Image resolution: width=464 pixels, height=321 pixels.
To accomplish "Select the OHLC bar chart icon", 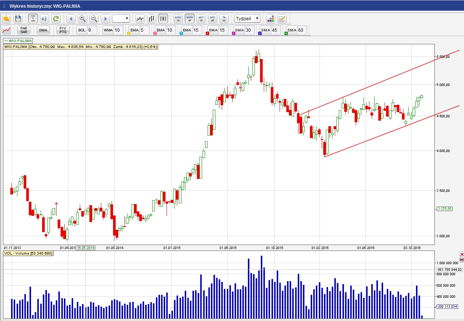I will click(x=151, y=18).
